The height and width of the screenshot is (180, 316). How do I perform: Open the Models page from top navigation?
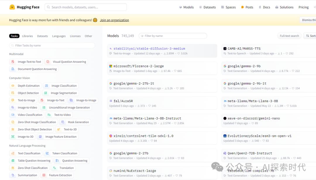[186, 7]
